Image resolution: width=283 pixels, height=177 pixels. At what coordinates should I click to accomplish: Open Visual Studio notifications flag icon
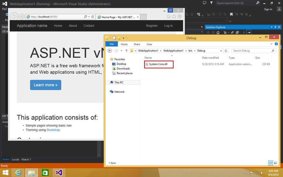(x=211, y=3)
